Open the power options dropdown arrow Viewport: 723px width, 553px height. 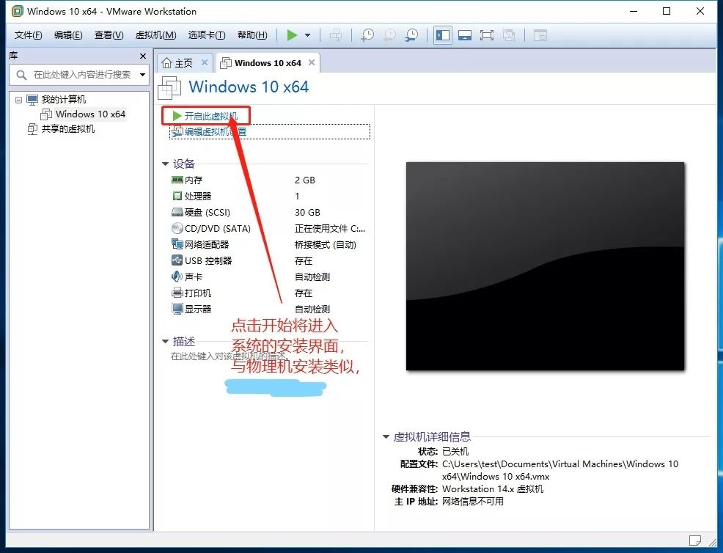[x=307, y=35]
